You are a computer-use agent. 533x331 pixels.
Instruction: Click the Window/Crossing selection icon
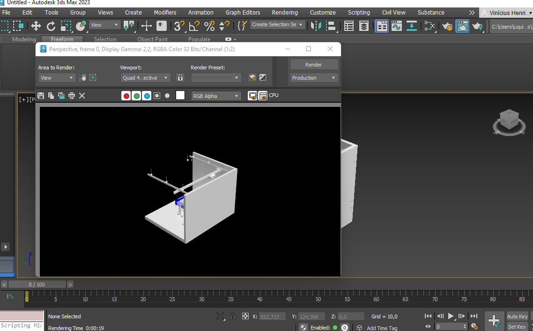click(18, 26)
